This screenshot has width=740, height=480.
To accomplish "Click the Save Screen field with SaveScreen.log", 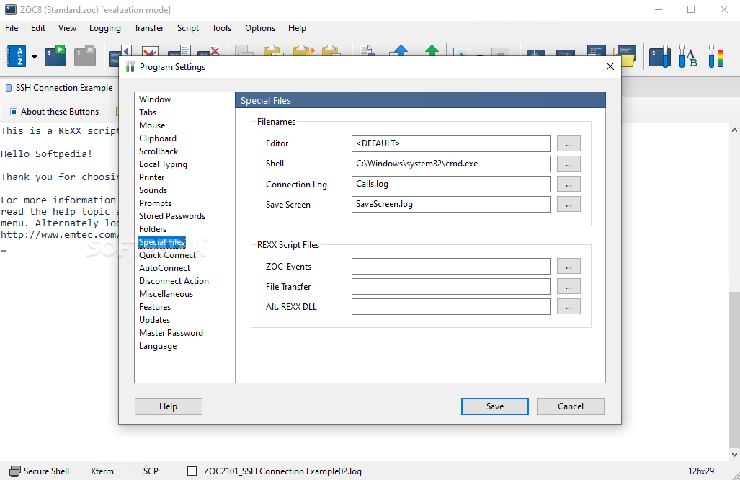I will (451, 205).
